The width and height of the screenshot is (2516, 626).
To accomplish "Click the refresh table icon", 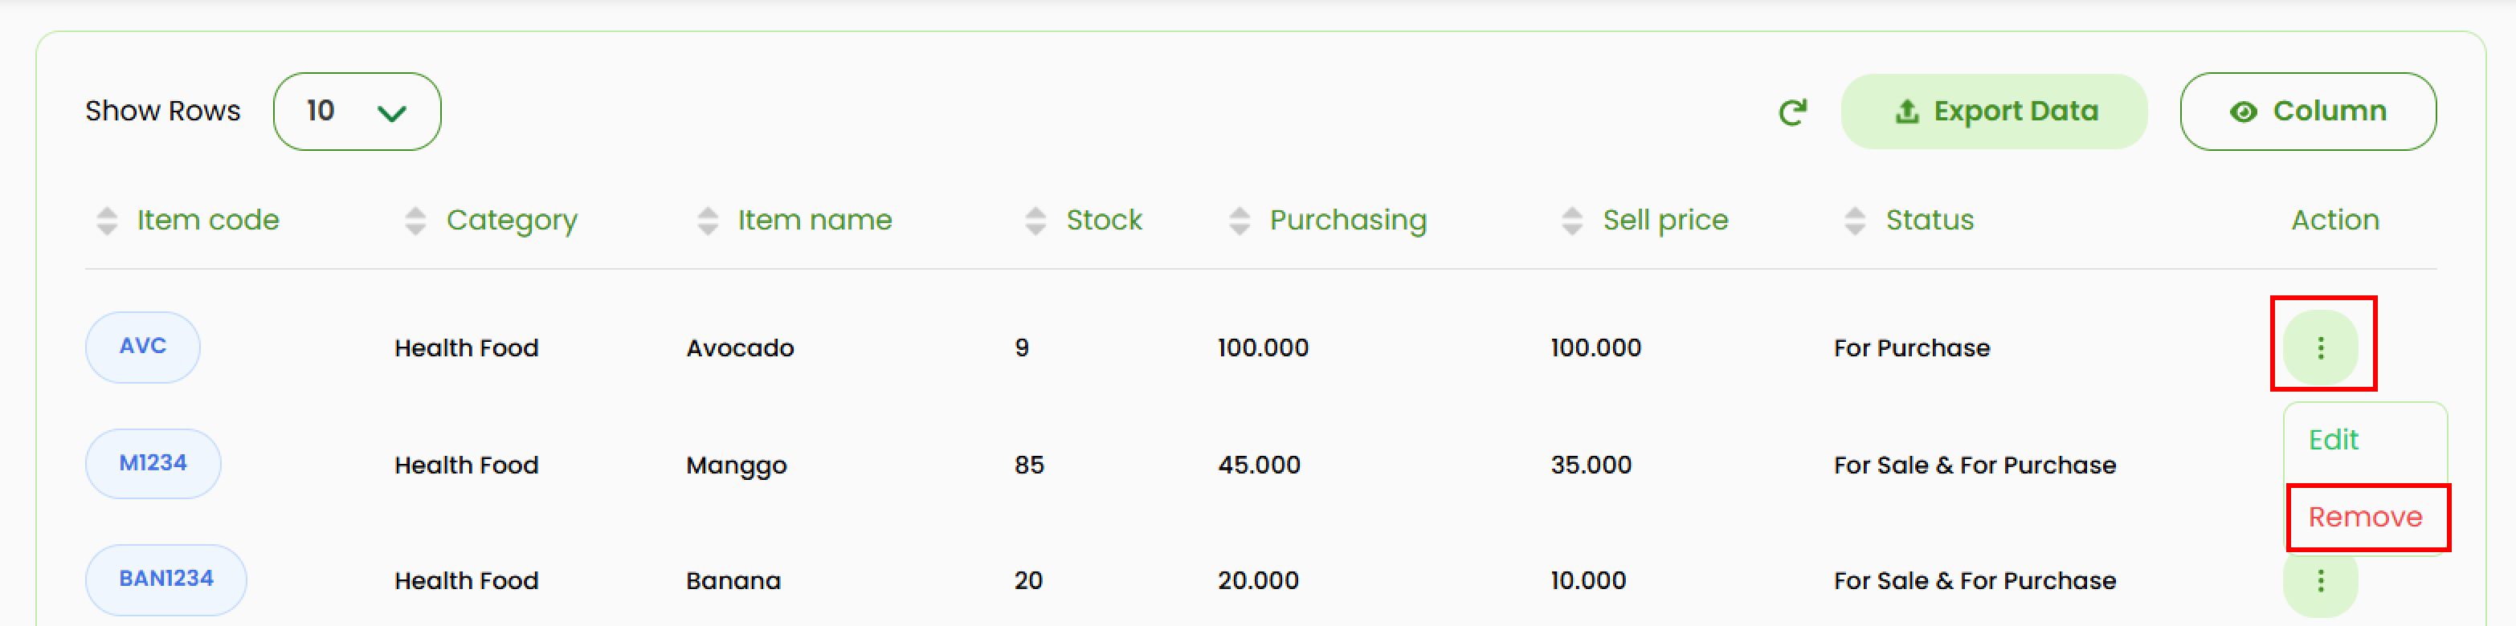I will tap(1792, 112).
